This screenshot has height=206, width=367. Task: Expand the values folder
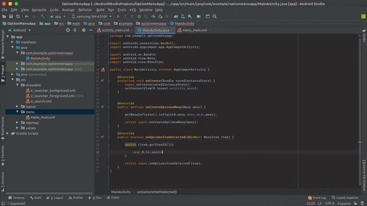coord(17,128)
